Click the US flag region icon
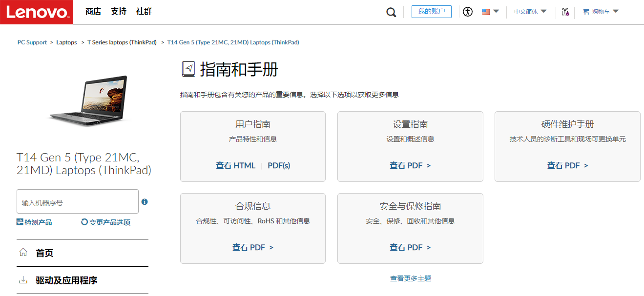 coord(486,12)
